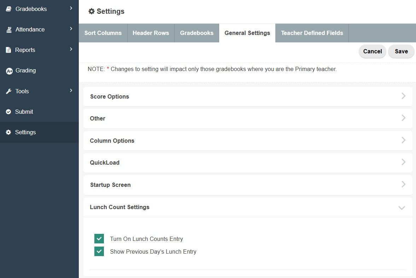416x278 pixels.
Task: Open the Submit sidebar link
Action: pyautogui.click(x=39, y=112)
